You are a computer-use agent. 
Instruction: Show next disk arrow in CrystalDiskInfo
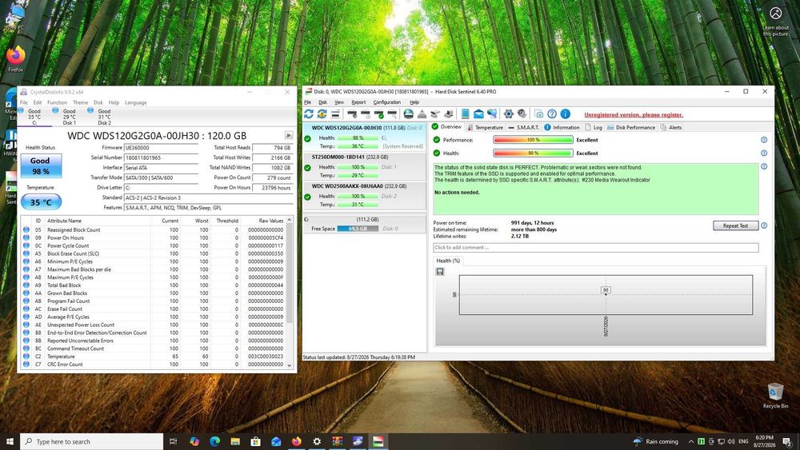[x=289, y=136]
